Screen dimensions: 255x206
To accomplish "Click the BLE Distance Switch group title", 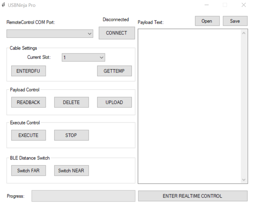I will coord(30,158).
